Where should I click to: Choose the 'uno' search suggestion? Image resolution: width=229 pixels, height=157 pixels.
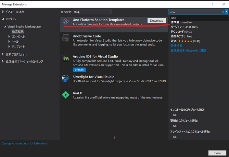coord(199,18)
